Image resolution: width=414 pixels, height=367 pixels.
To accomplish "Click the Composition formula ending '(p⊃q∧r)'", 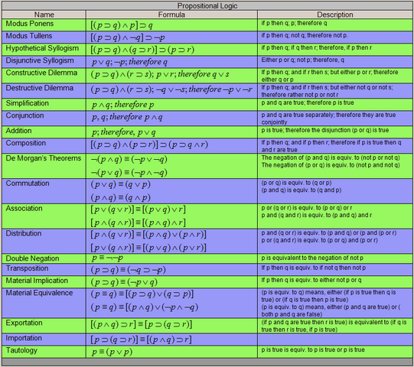I will [x=149, y=145].
